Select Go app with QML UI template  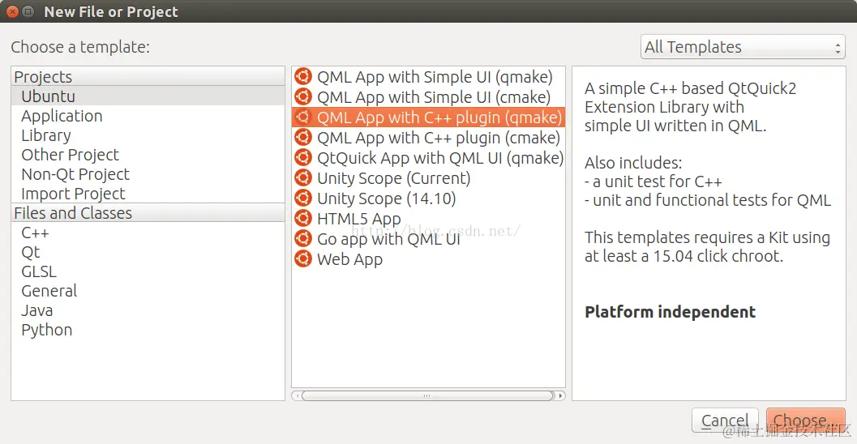(x=428, y=239)
